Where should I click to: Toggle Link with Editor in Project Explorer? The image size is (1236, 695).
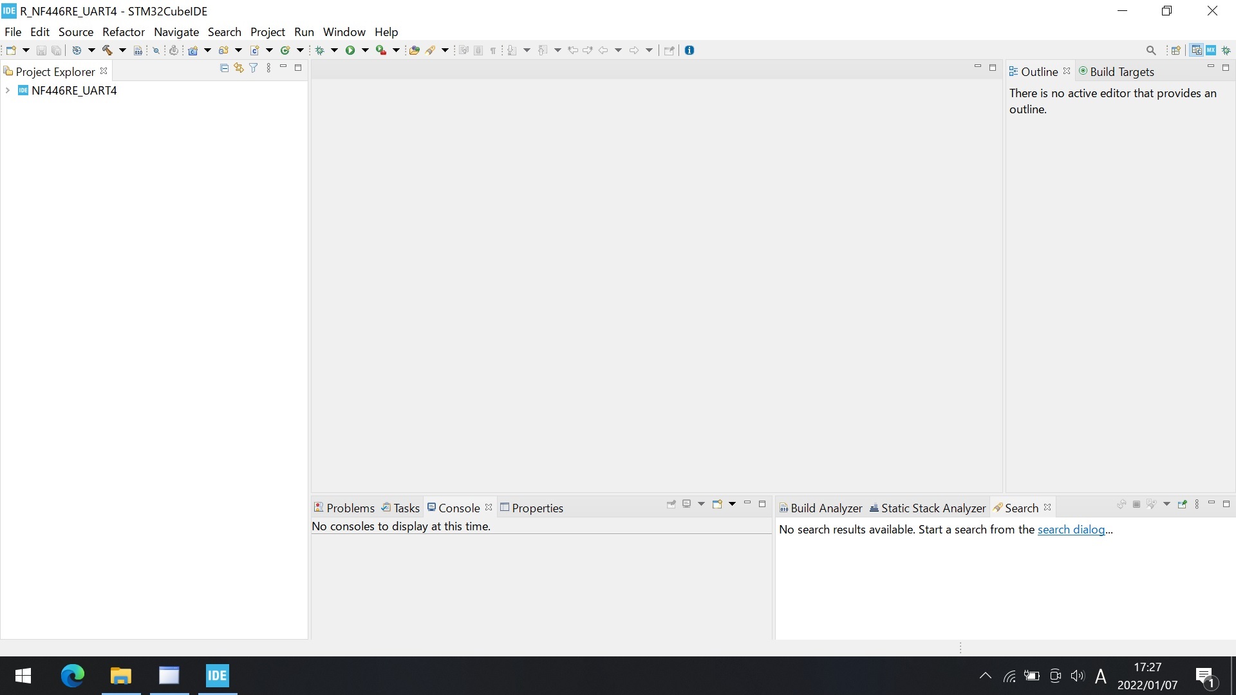239,68
